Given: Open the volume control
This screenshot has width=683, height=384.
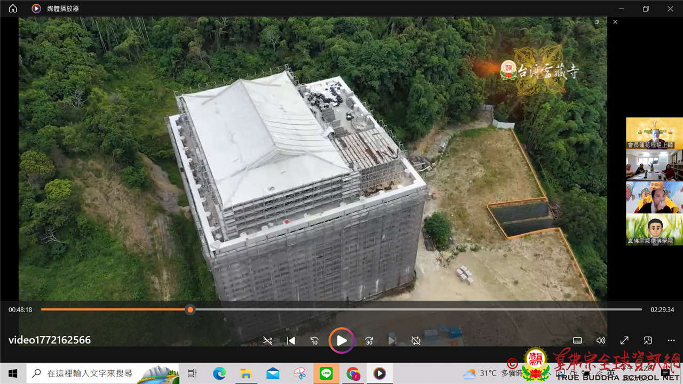Looking at the screenshot, I should click(x=600, y=340).
